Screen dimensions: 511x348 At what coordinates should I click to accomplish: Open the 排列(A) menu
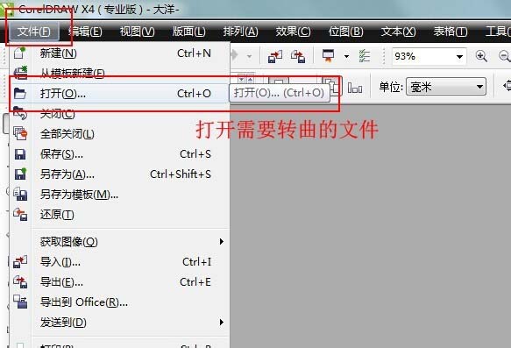[240, 32]
